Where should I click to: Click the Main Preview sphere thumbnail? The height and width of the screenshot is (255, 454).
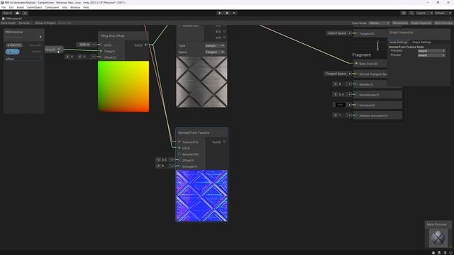[x=438, y=238]
